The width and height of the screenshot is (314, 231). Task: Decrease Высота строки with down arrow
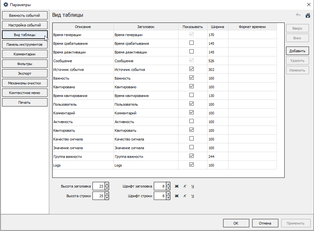click(107, 198)
